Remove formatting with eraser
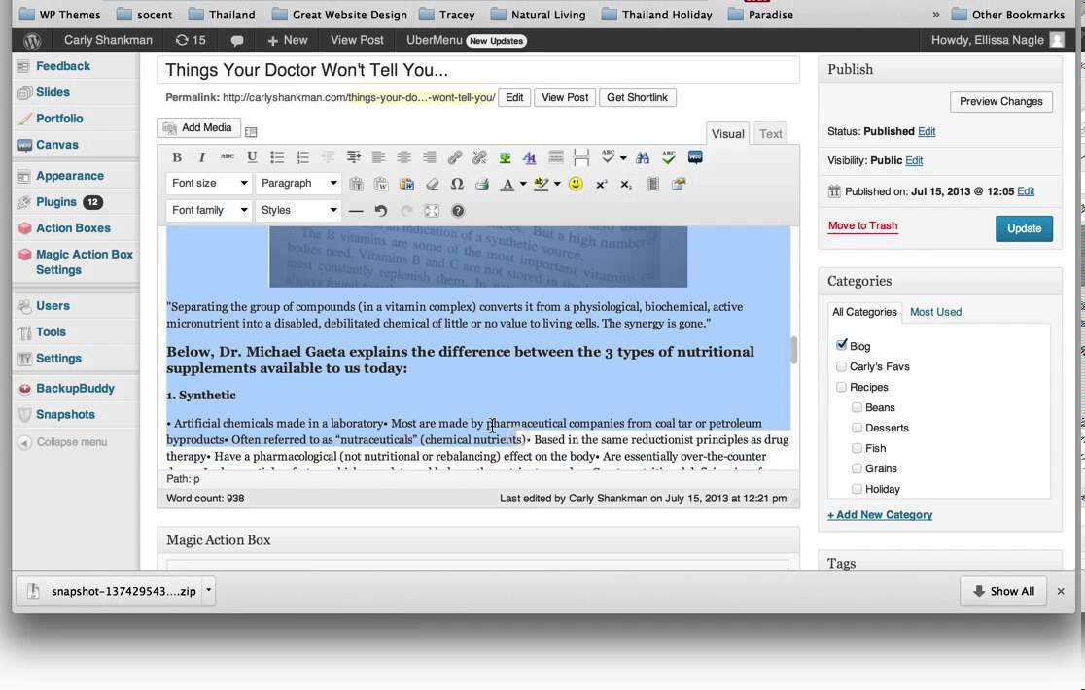Screen dimensions: 1085x690 (432, 184)
